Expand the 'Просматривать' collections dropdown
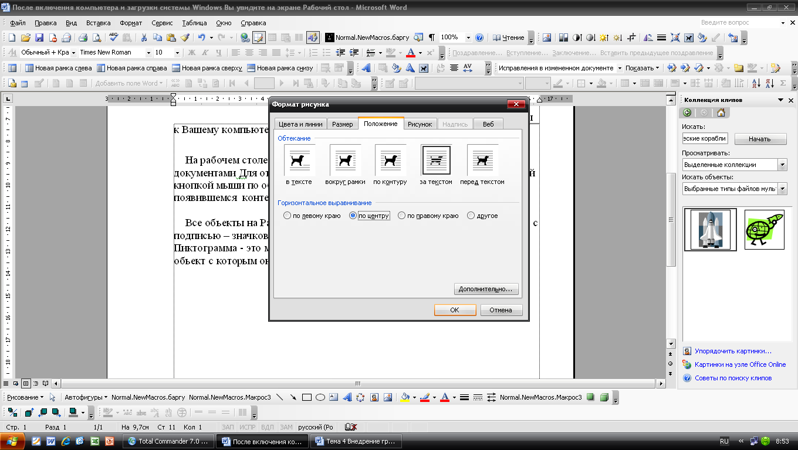The image size is (798, 450). [x=782, y=165]
